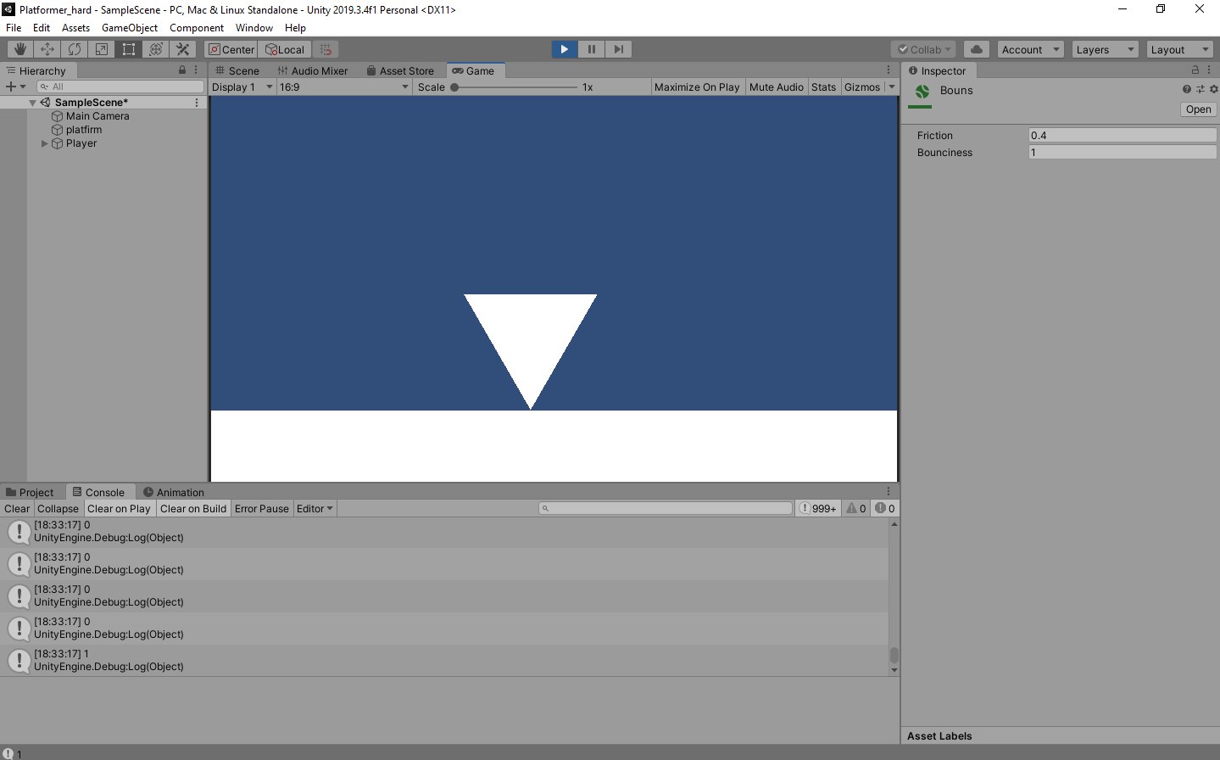
Task: Select the Rect tool
Action: click(129, 49)
